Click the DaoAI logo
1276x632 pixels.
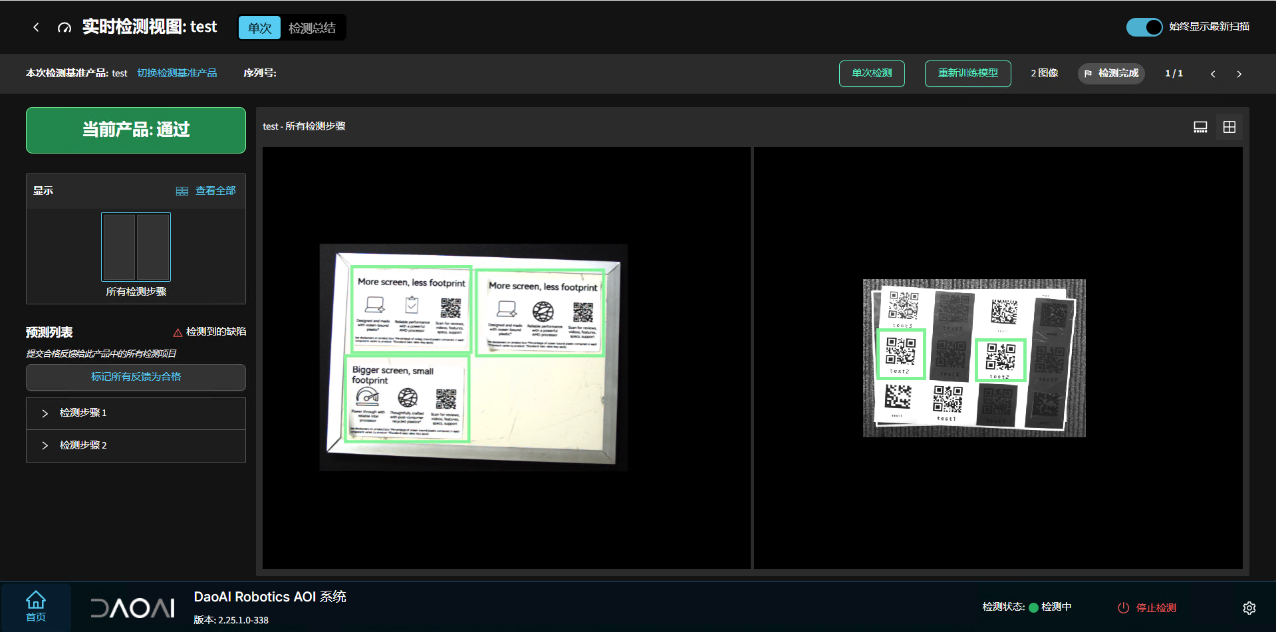pos(132,607)
